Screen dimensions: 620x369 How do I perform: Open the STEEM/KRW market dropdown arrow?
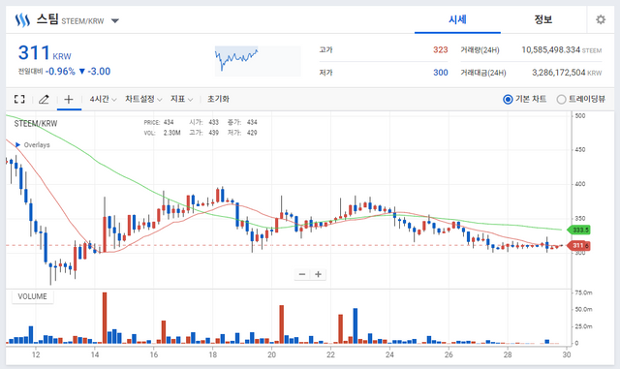click(x=115, y=21)
